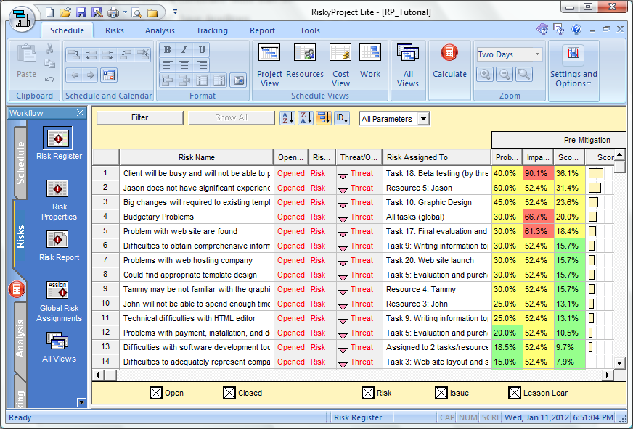
Task: Switch to the Analysis ribbon tab
Action: [160, 30]
